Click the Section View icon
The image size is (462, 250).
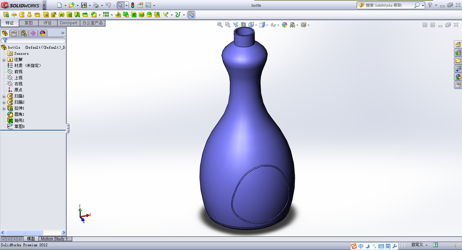(x=243, y=25)
